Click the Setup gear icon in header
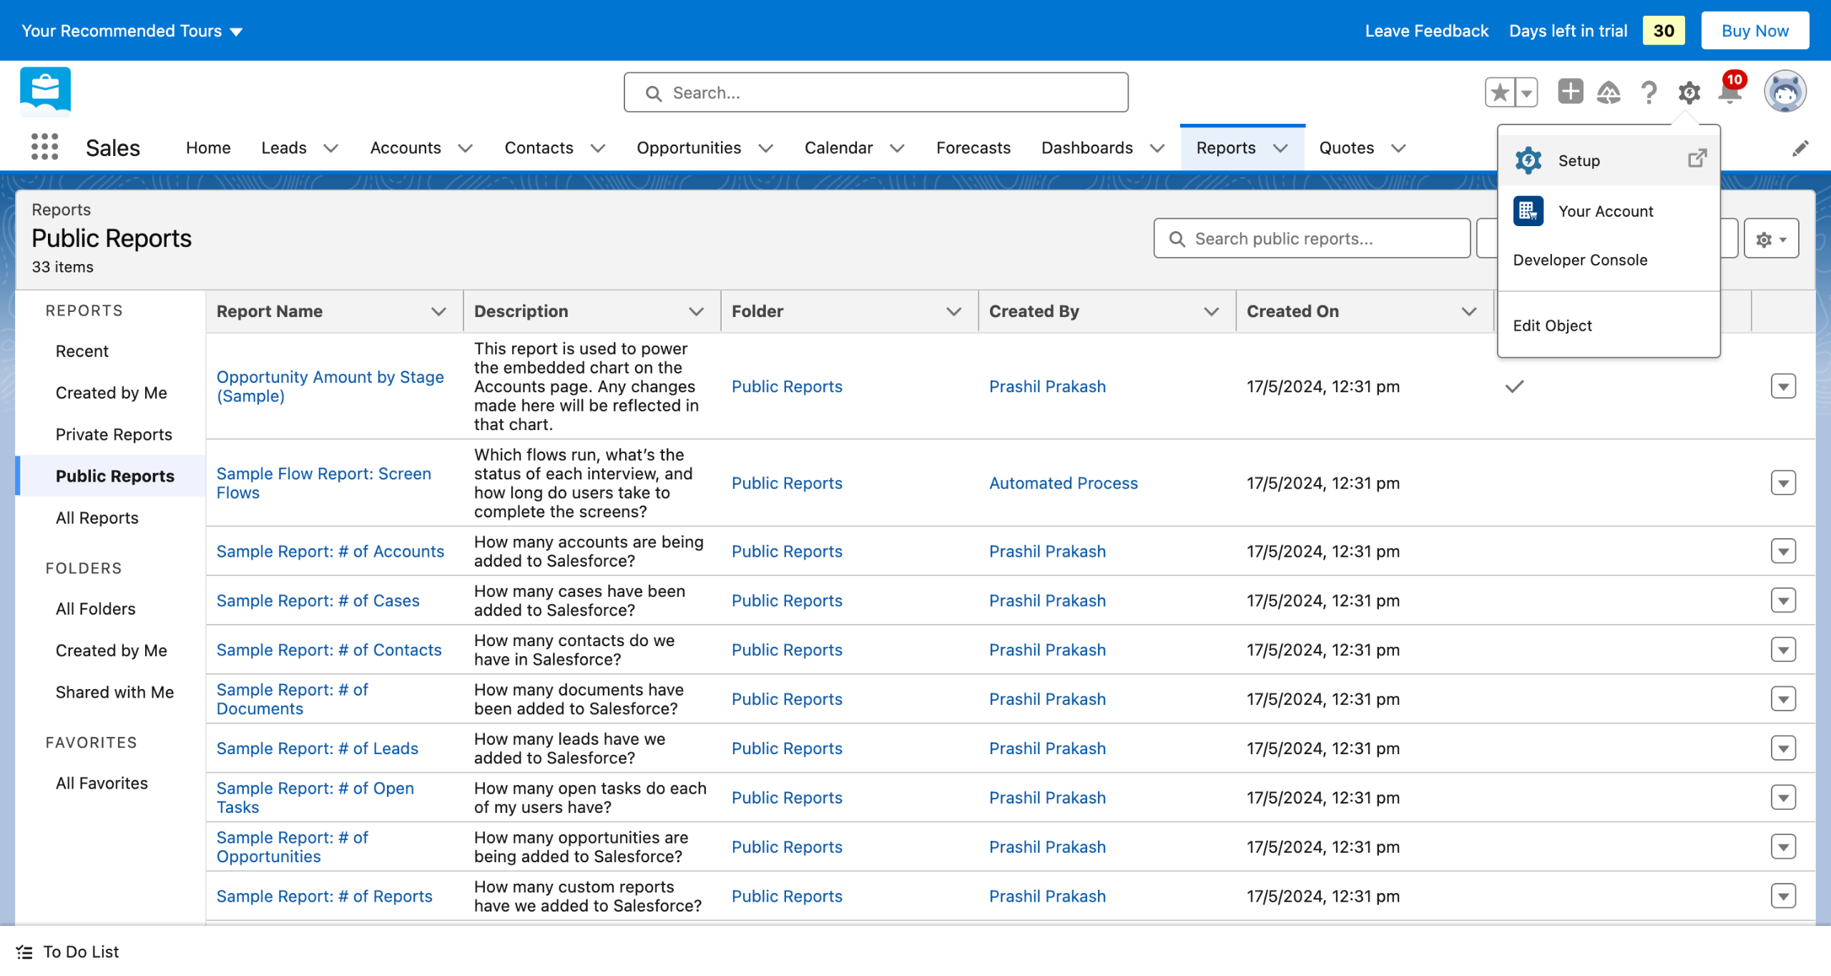1831x976 pixels. 1689,92
